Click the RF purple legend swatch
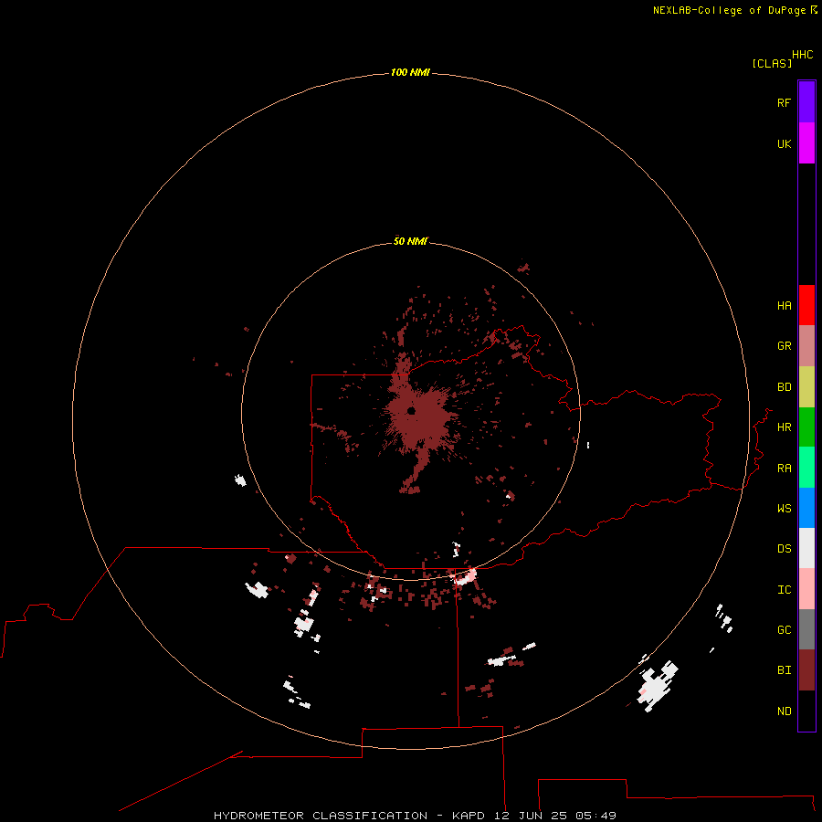Image resolution: width=822 pixels, height=822 pixels. tap(806, 102)
